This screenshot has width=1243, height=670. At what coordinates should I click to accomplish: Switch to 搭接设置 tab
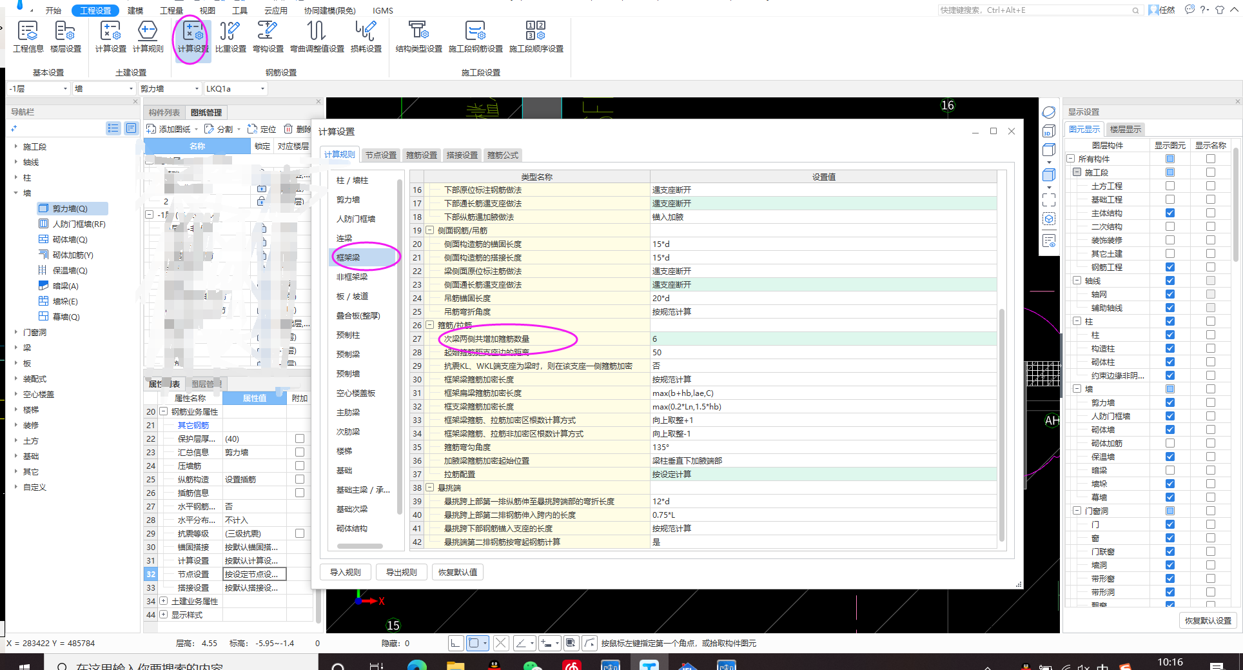coord(462,155)
